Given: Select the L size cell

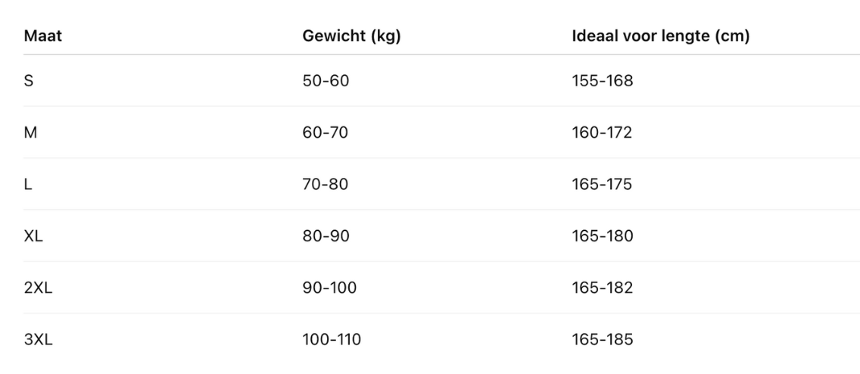Looking at the screenshot, I should click(x=28, y=184).
